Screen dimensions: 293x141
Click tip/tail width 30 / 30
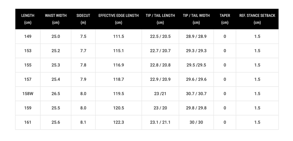pos(196,122)
